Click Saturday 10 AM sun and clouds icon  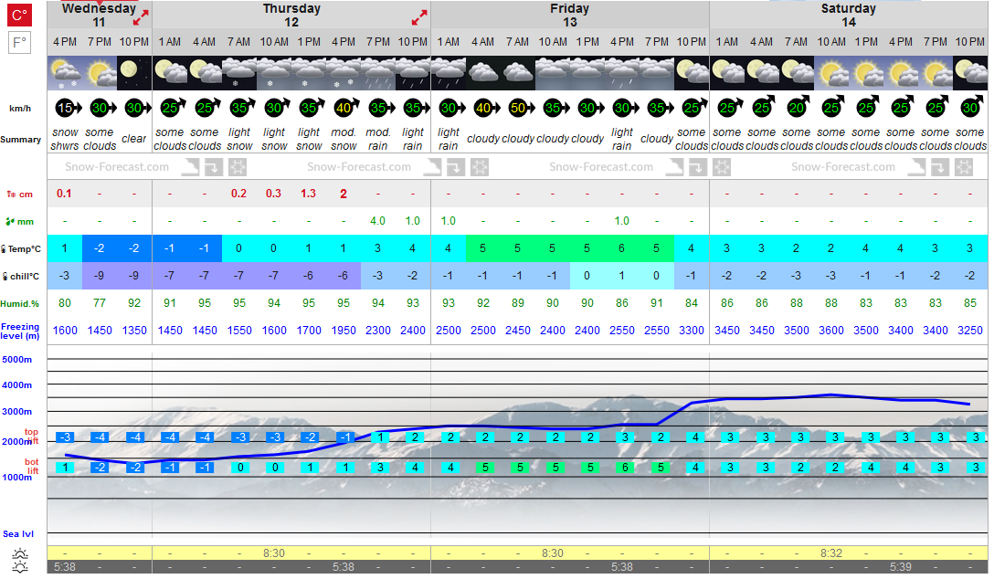[x=831, y=73]
